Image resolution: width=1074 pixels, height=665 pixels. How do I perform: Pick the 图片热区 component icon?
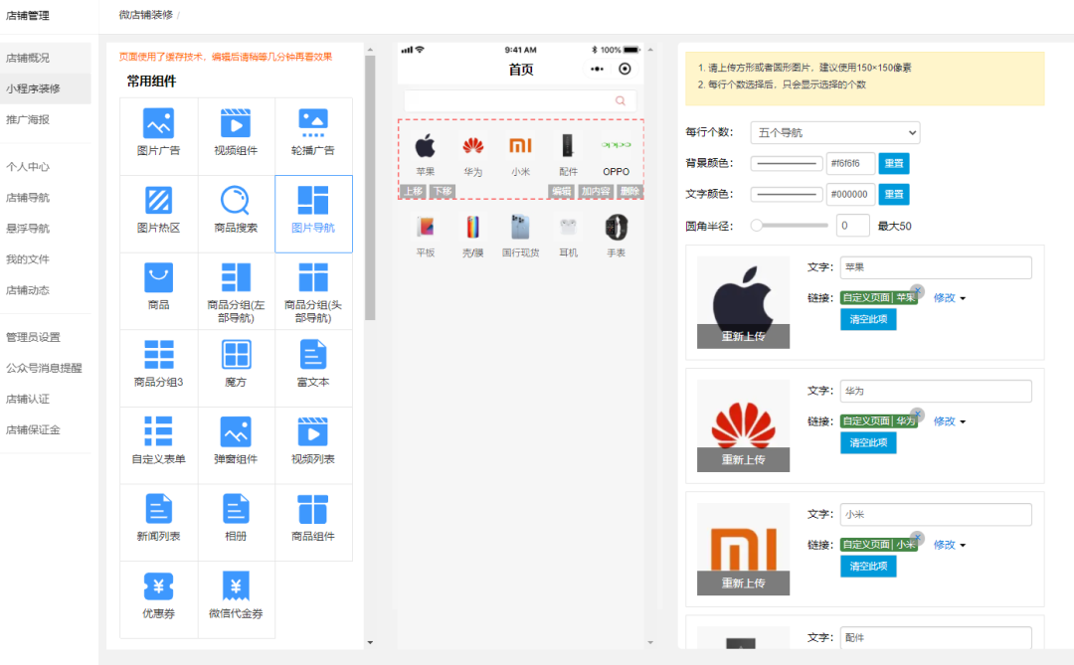(x=158, y=211)
